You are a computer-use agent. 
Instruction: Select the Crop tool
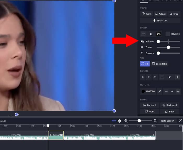(x=174, y=14)
